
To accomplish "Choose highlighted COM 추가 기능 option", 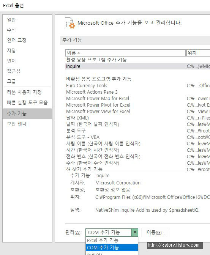I will pos(112,247).
